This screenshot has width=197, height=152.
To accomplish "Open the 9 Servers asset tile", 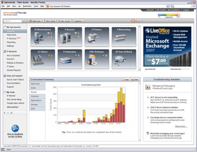I will coord(70,37).
